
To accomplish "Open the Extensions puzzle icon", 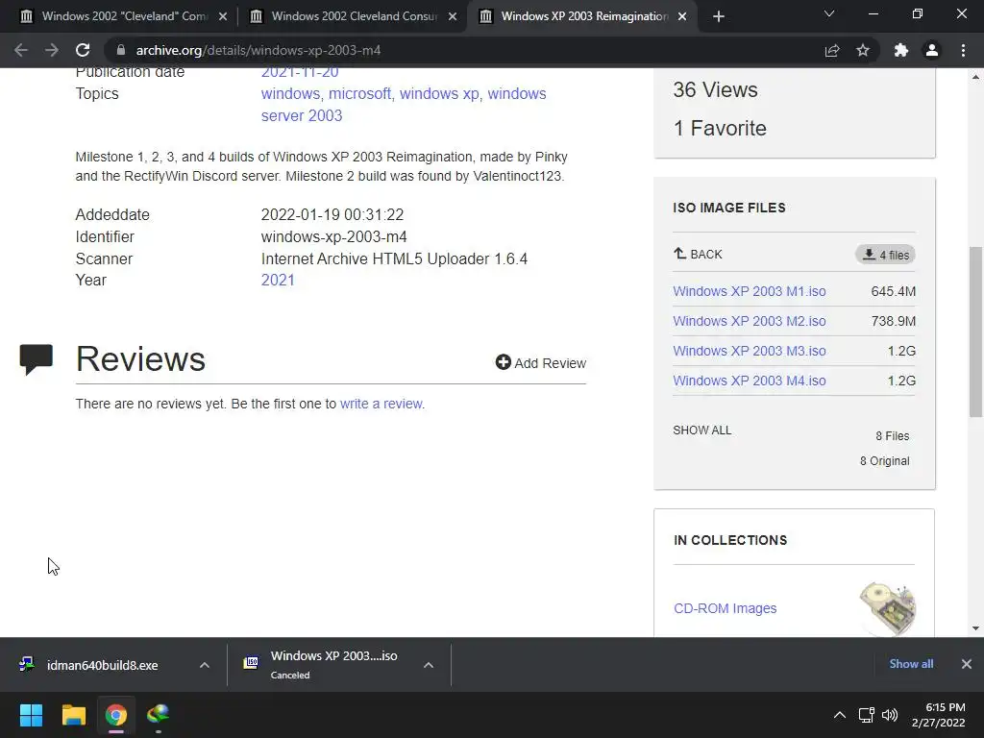I will pyautogui.click(x=901, y=50).
